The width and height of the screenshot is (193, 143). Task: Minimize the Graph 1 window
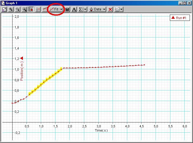coord(181,3)
